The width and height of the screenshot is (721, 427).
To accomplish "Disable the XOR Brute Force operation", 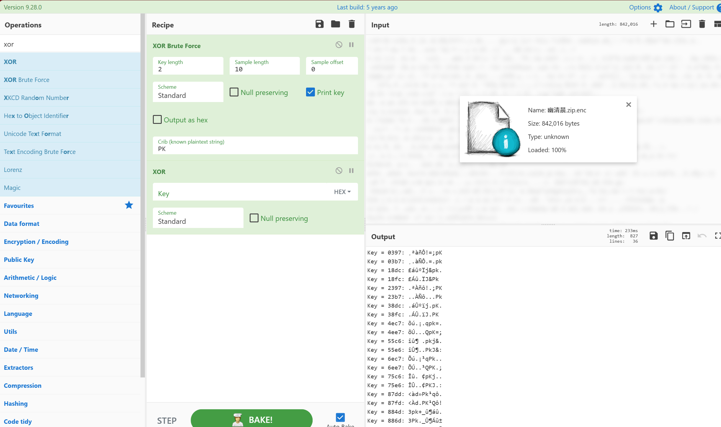I will (x=339, y=45).
